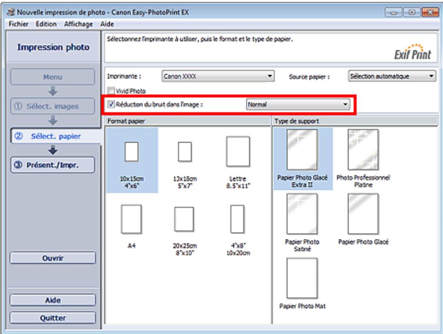Select the 10x15cm 4"x6" paper size icon
Image resolution: width=443 pixels, height=334 pixels.
tap(131, 152)
